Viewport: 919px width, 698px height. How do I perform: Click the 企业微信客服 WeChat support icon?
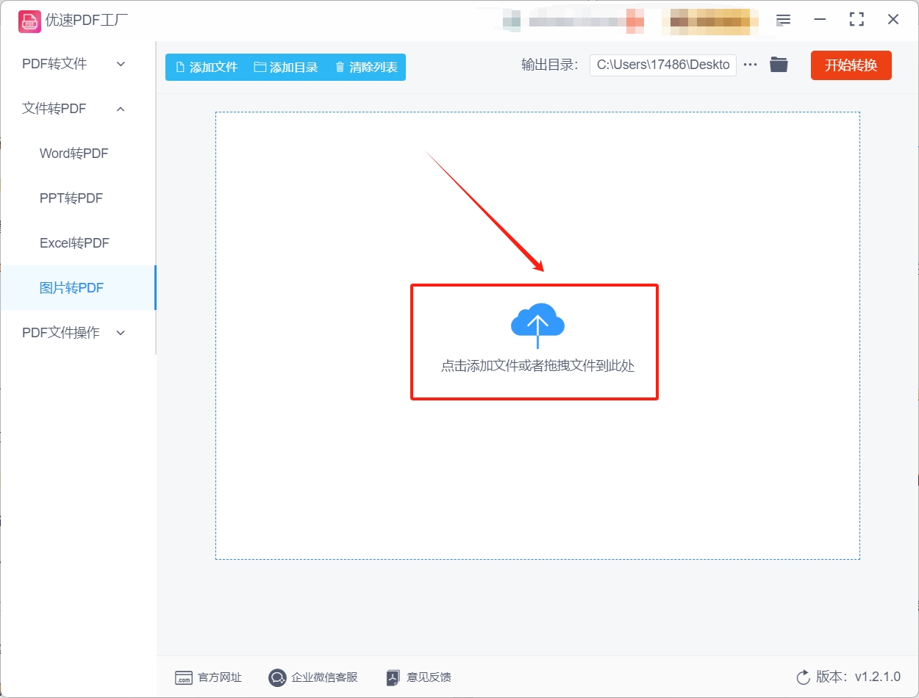pyautogui.click(x=277, y=677)
